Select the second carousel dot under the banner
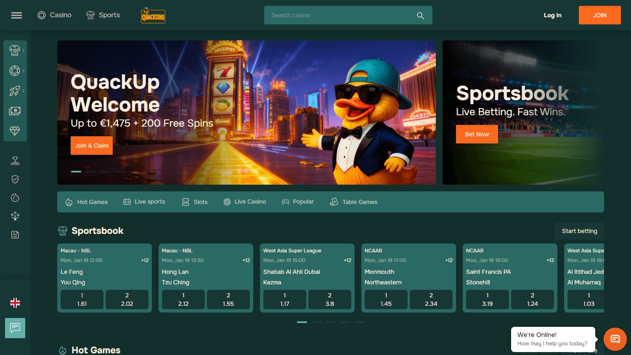Image resolution: width=631 pixels, height=355 pixels. click(90, 172)
